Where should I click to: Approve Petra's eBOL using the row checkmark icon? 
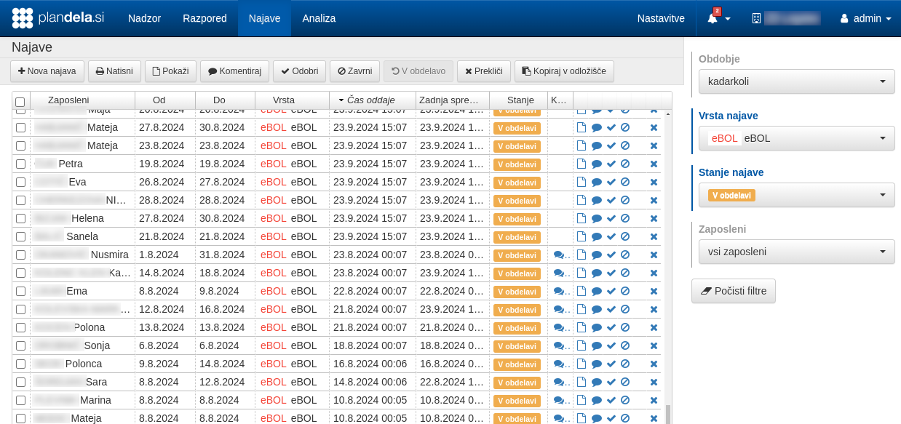tap(611, 164)
